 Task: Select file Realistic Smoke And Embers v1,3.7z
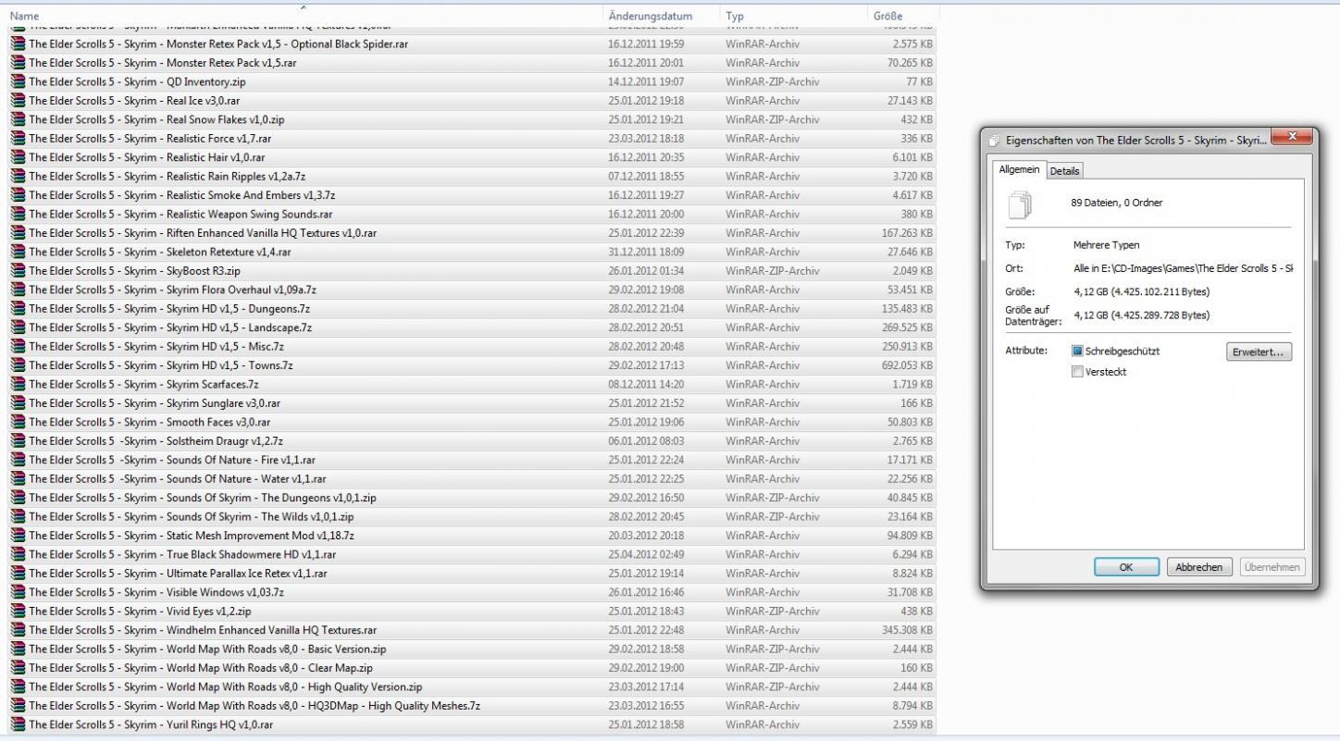(x=472, y=195)
